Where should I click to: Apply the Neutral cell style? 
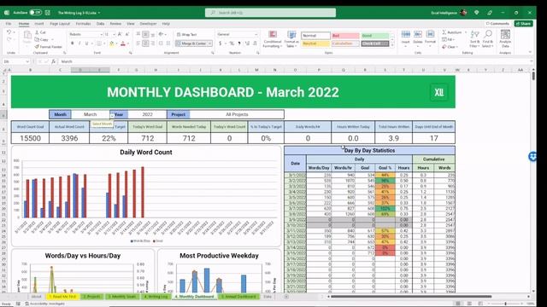315,43
